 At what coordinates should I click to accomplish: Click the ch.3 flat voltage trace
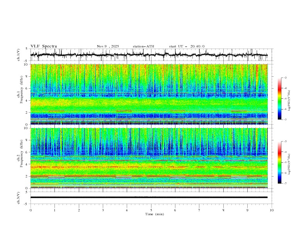(x=149, y=197)
